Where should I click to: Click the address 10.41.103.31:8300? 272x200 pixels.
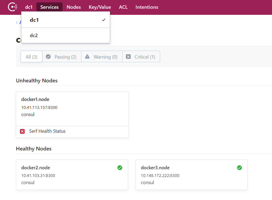(x=38, y=176)
